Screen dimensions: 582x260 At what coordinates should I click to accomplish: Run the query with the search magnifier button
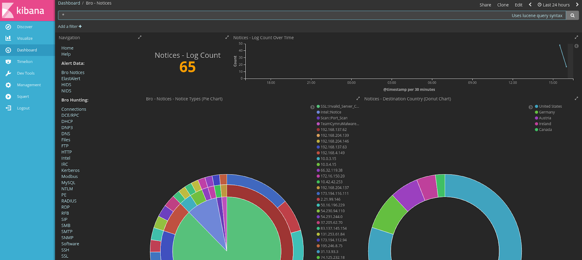pos(573,15)
